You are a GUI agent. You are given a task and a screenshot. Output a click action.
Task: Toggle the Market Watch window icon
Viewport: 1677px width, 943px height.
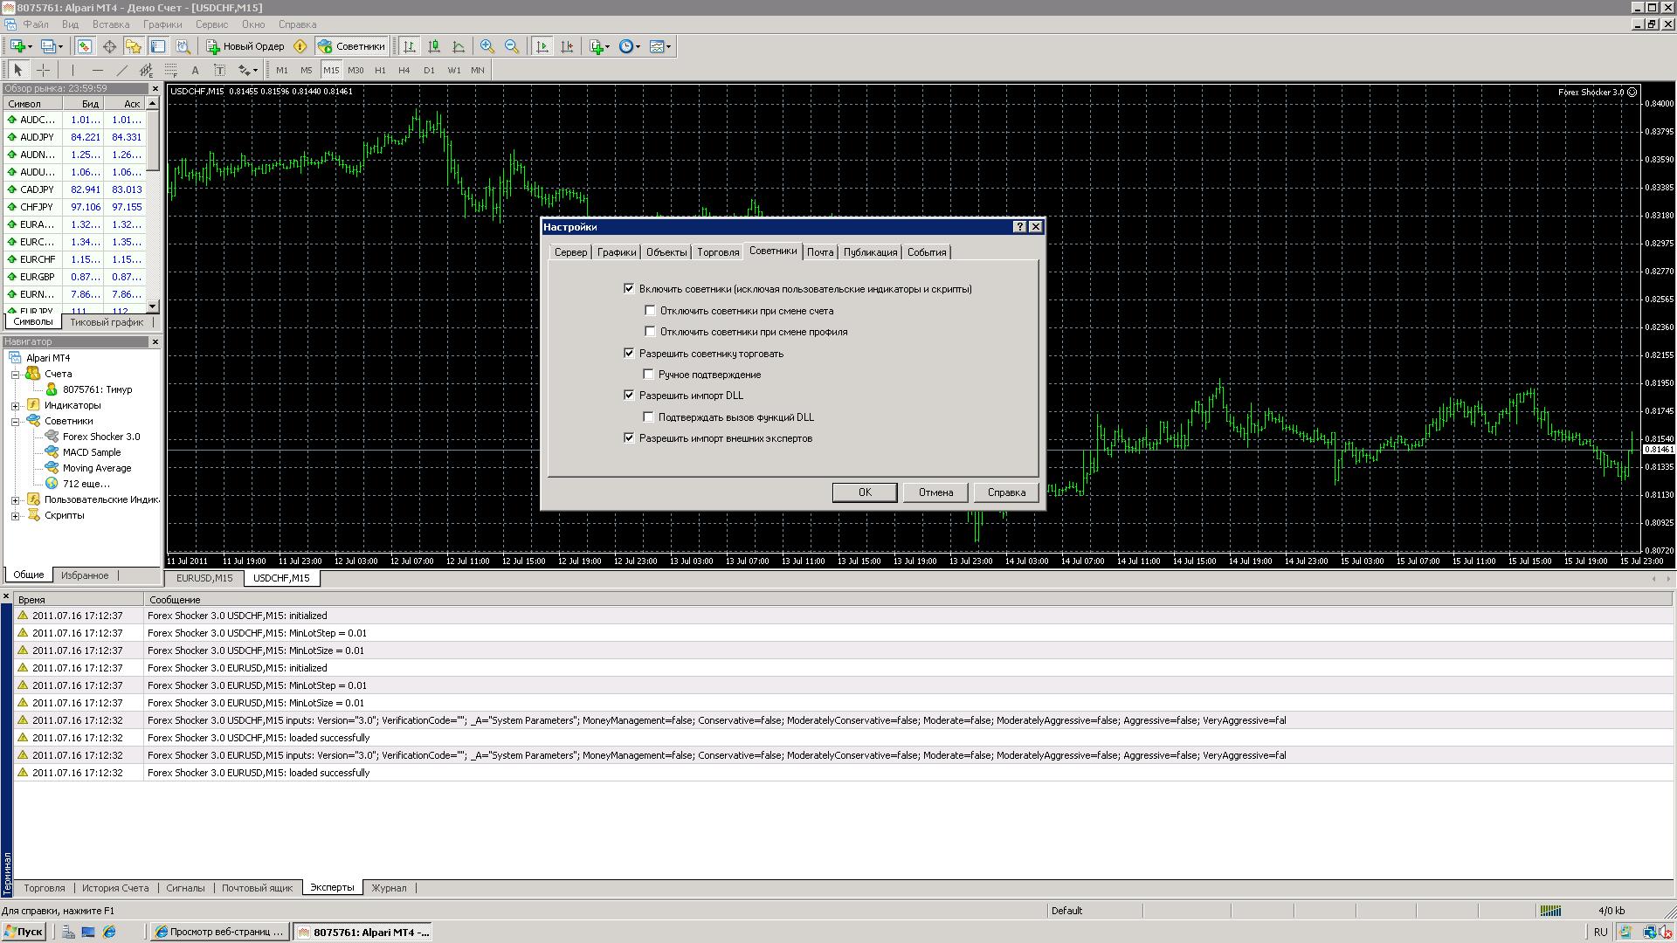(x=84, y=46)
